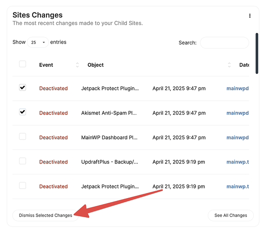
Task: Click the Search input field
Action: tap(225, 43)
